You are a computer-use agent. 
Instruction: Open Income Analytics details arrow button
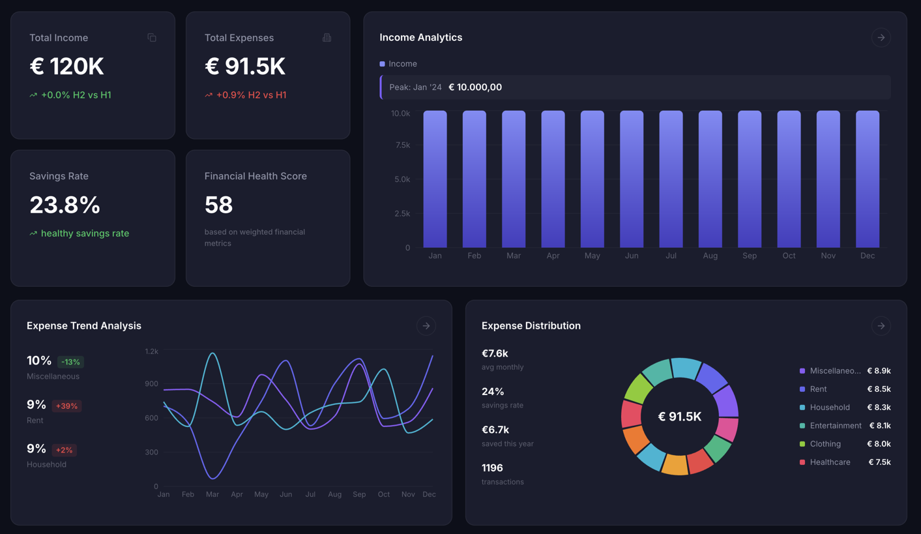coord(881,38)
